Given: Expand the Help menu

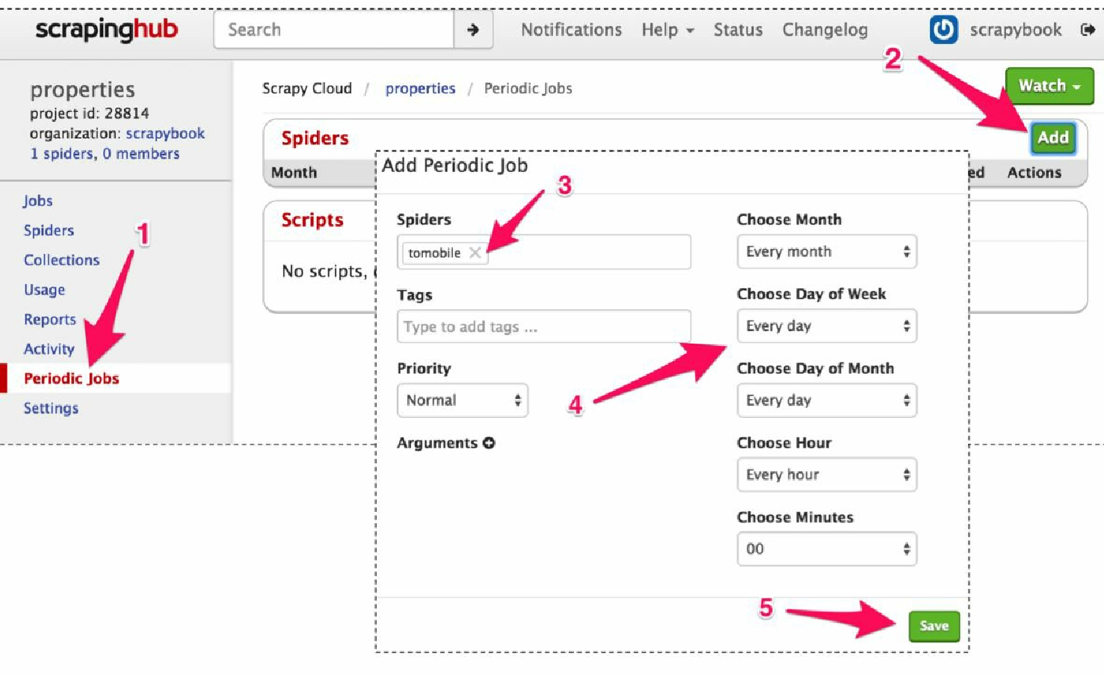Looking at the screenshot, I should click(x=667, y=30).
